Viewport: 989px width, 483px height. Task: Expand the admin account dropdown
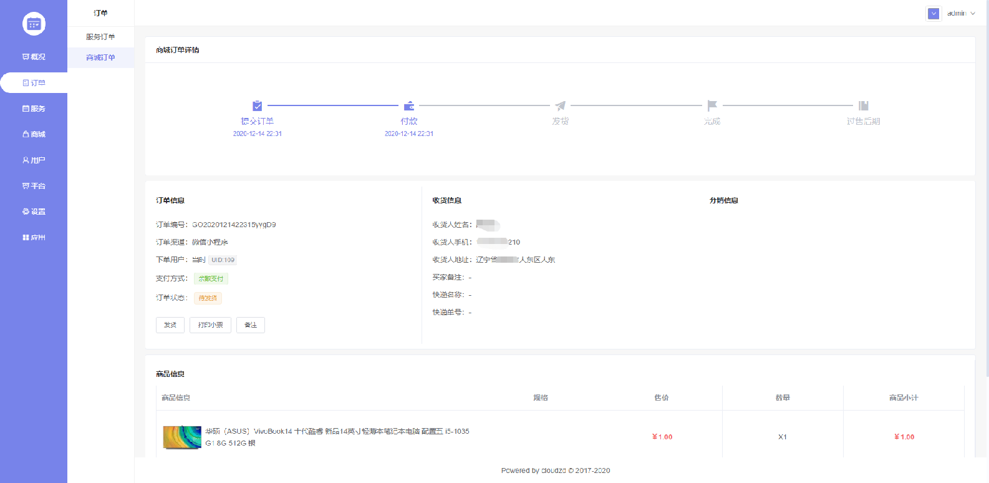pos(961,13)
